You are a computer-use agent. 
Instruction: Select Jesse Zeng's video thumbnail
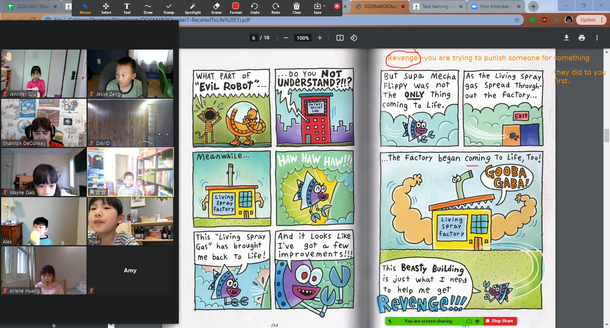130,74
